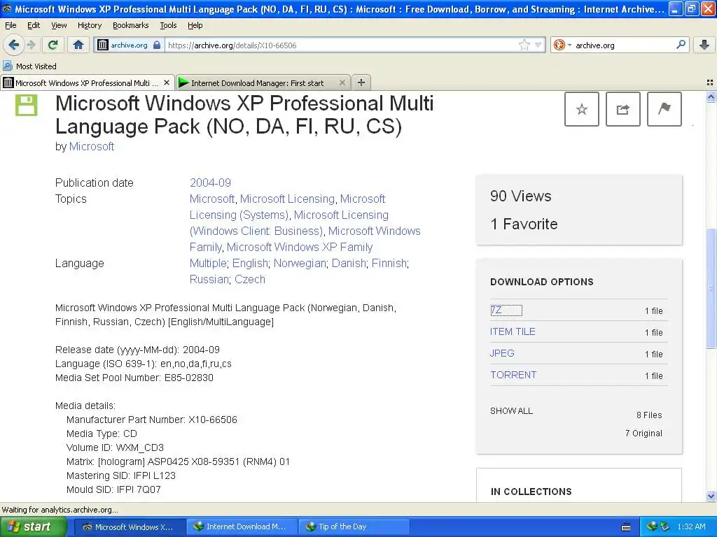Switch to Internet Download Manager taskbar button

[242, 527]
